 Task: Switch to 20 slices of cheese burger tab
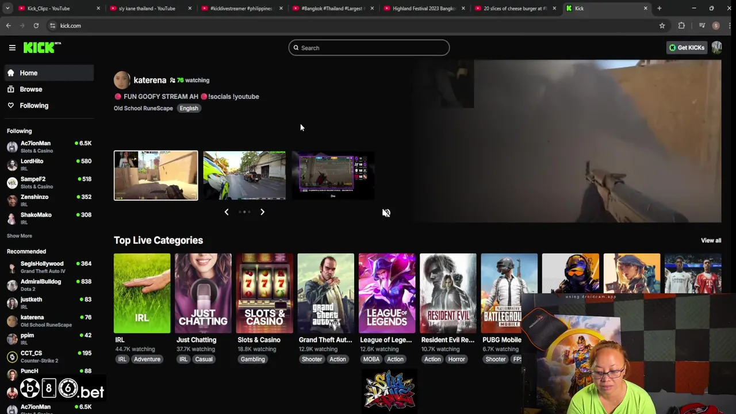click(515, 8)
